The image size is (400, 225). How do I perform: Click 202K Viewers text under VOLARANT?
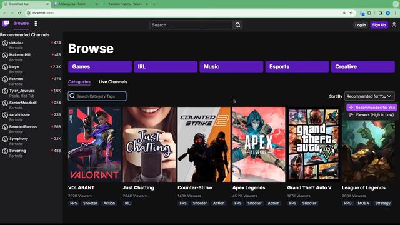click(x=80, y=196)
